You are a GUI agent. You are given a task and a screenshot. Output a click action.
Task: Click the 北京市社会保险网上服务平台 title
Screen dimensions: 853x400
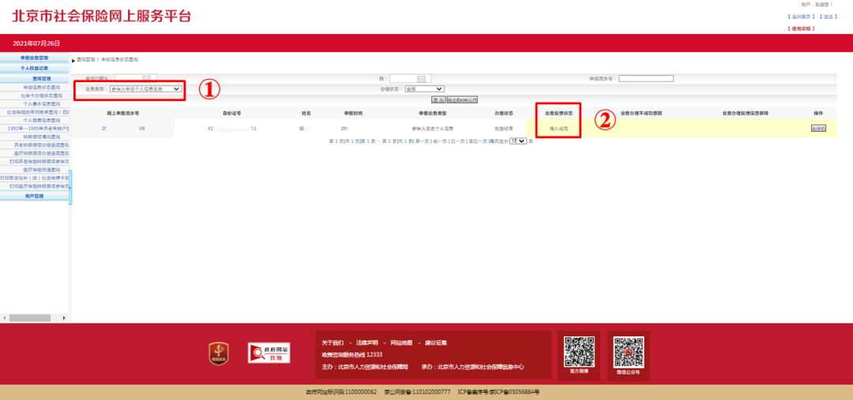[x=102, y=16]
